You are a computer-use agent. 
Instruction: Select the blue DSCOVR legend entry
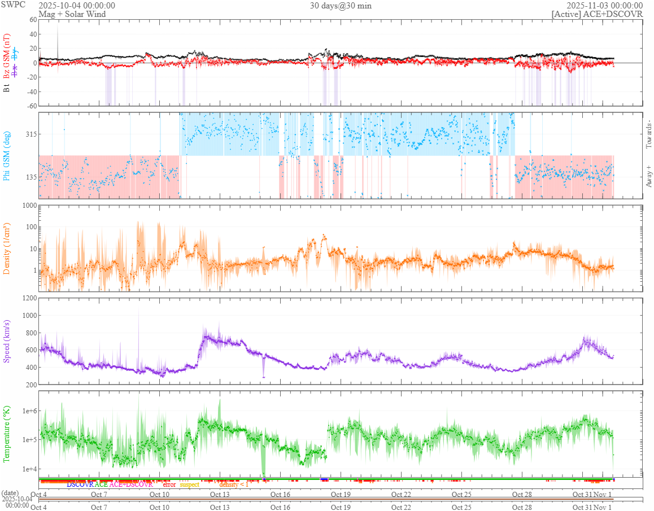point(80,484)
